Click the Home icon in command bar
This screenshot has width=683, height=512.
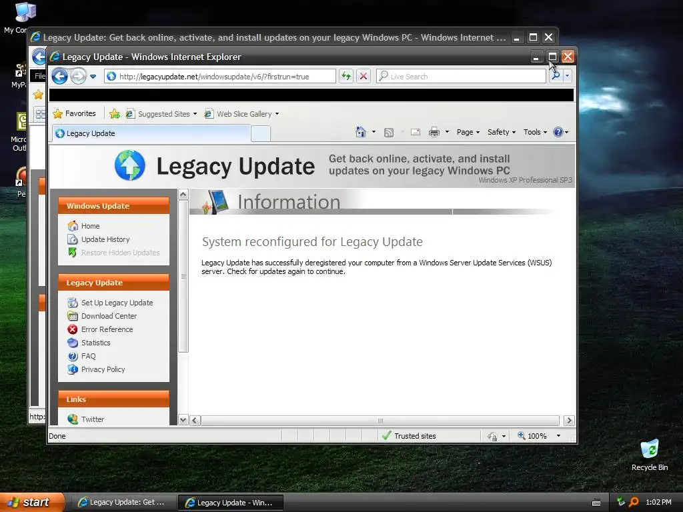(361, 132)
